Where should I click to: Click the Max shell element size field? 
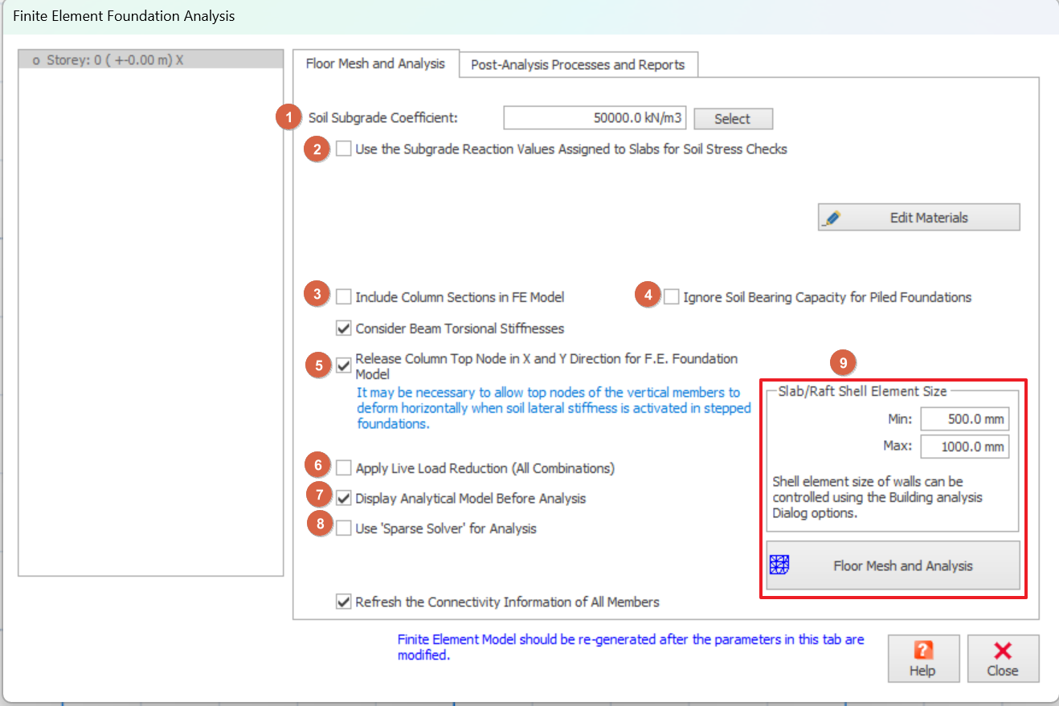(x=964, y=447)
